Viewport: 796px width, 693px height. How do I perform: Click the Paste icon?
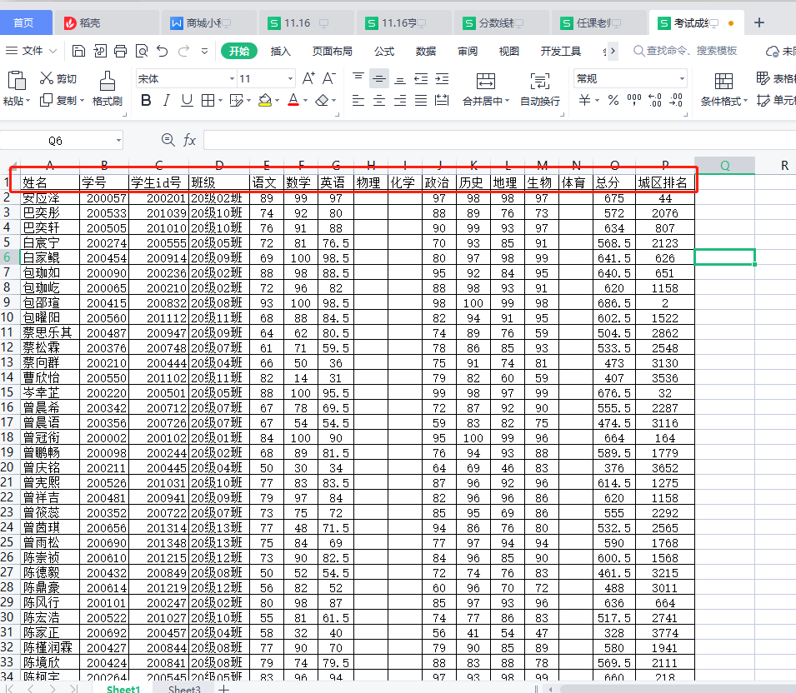[17, 81]
